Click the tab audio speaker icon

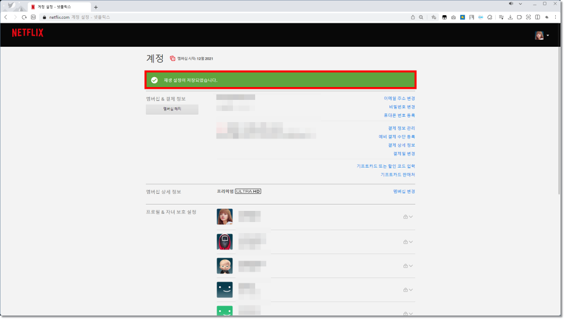point(511,4)
